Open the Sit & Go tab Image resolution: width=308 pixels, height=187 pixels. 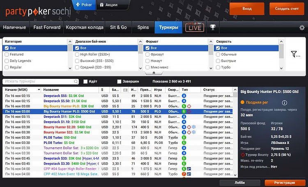tap(118, 27)
